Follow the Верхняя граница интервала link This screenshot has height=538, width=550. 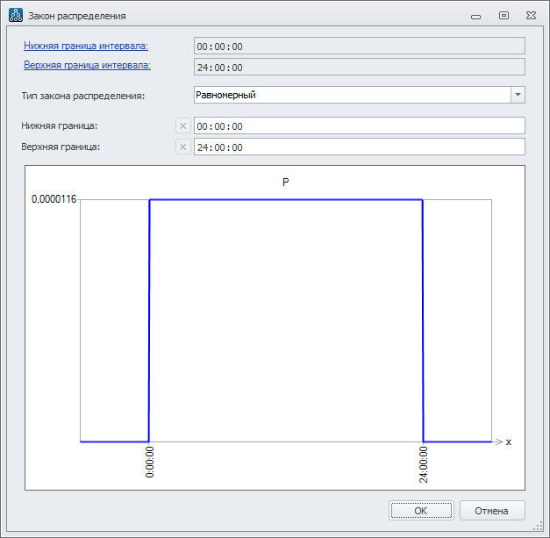pyautogui.click(x=87, y=65)
